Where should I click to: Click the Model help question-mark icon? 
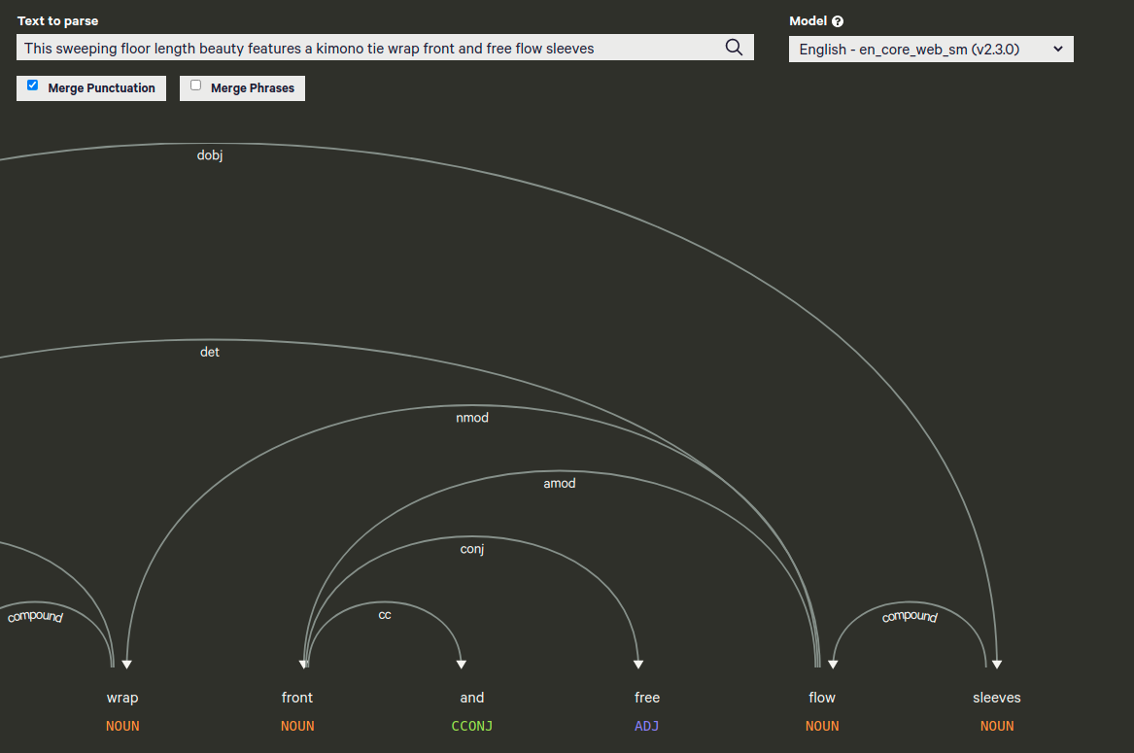click(x=838, y=21)
